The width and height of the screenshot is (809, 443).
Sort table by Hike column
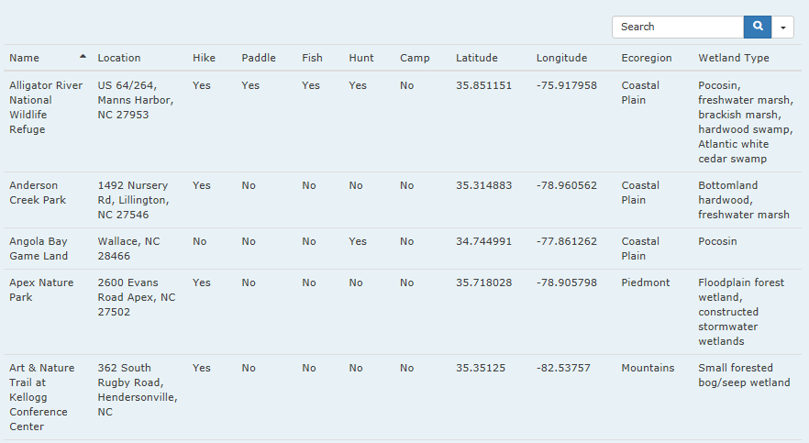(x=204, y=58)
